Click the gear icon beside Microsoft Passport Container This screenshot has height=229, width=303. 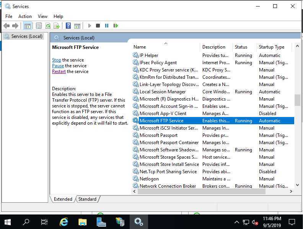136,143
